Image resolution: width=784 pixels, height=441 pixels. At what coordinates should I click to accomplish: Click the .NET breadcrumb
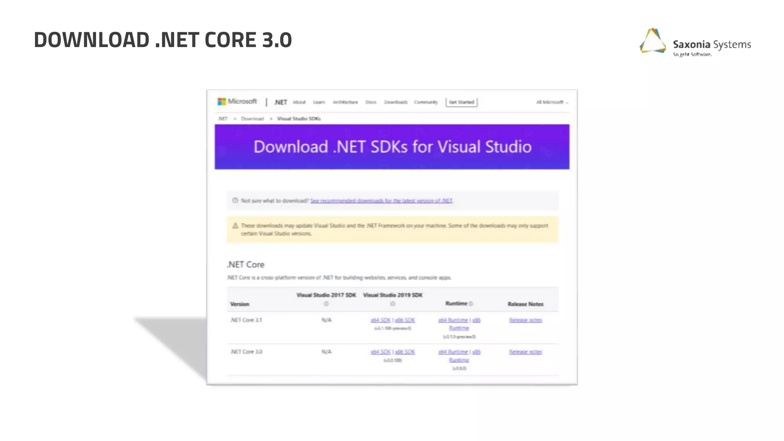pyautogui.click(x=222, y=119)
